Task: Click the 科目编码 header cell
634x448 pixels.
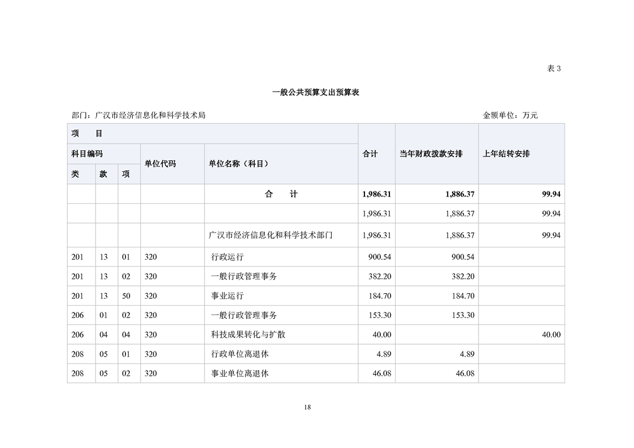Action: pos(103,154)
